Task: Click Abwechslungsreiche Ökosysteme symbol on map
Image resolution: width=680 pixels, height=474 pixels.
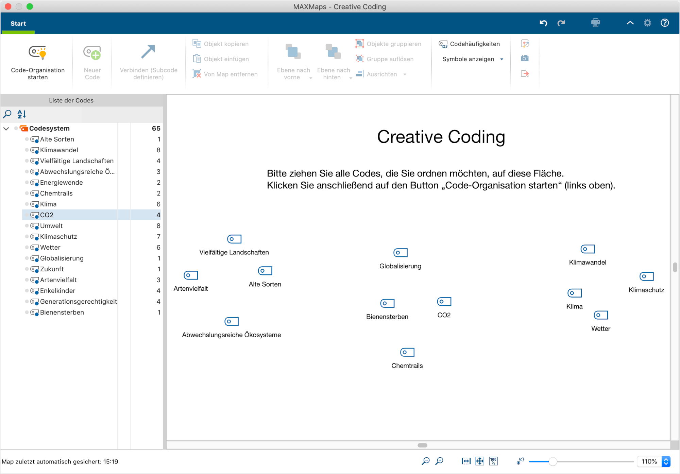Action: (x=232, y=321)
